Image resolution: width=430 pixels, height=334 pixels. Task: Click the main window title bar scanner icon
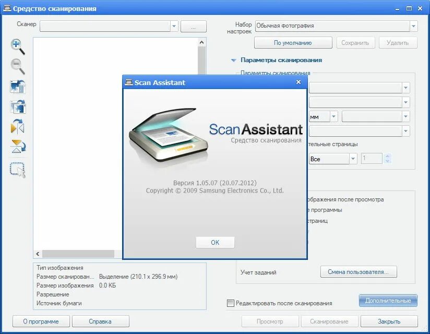coord(7,8)
